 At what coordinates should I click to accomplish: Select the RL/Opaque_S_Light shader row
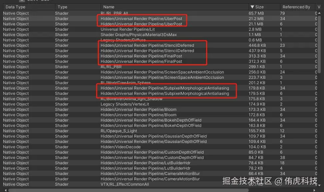pos(159,131)
